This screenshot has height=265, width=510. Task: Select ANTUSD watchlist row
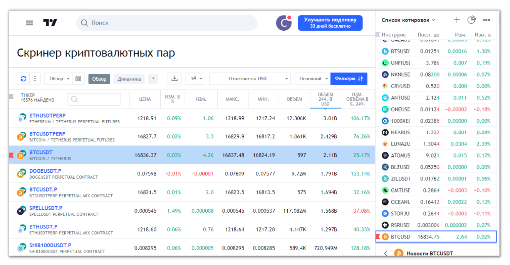coord(436,98)
